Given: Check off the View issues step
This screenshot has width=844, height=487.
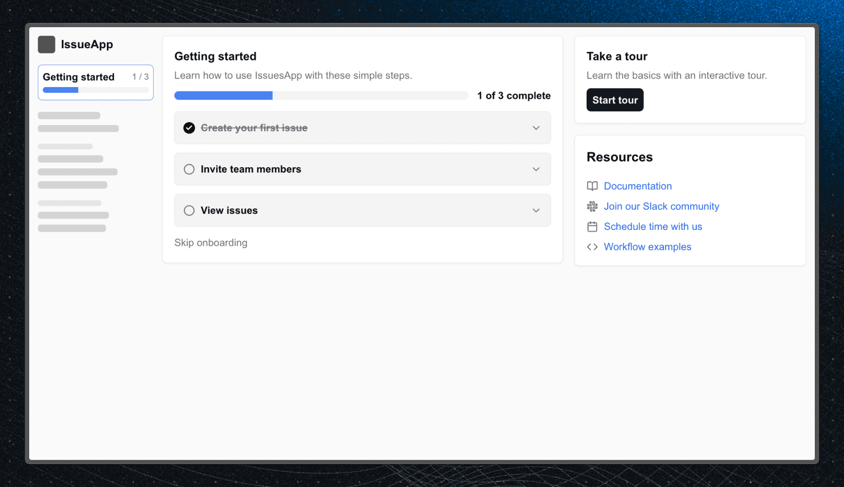Looking at the screenshot, I should (189, 210).
